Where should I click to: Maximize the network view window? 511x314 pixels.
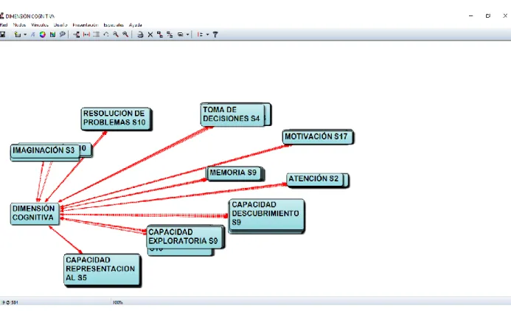488,15
